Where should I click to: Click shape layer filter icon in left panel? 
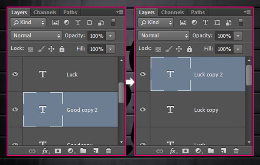pos(90,22)
